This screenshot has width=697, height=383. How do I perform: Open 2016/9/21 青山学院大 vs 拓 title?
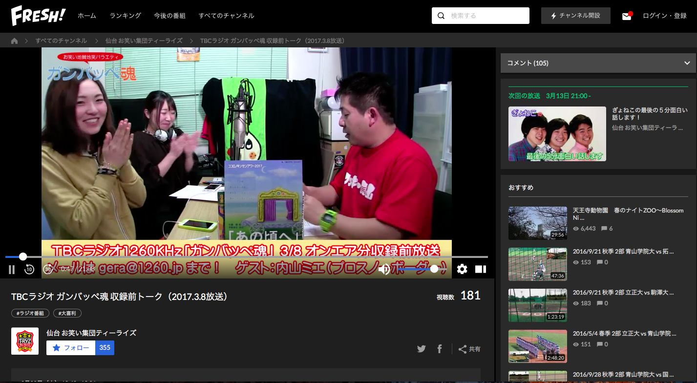[x=623, y=252]
